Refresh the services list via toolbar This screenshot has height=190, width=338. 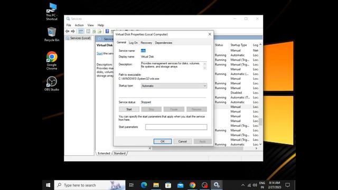[94, 32]
